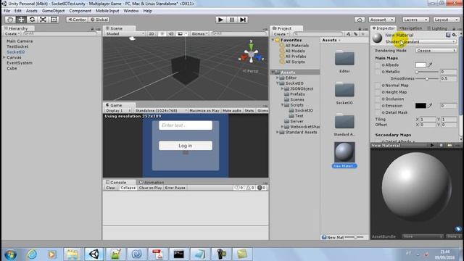Select the Hand tool in toolbar
Viewport: 464px width, 261px height.
(x=10, y=20)
